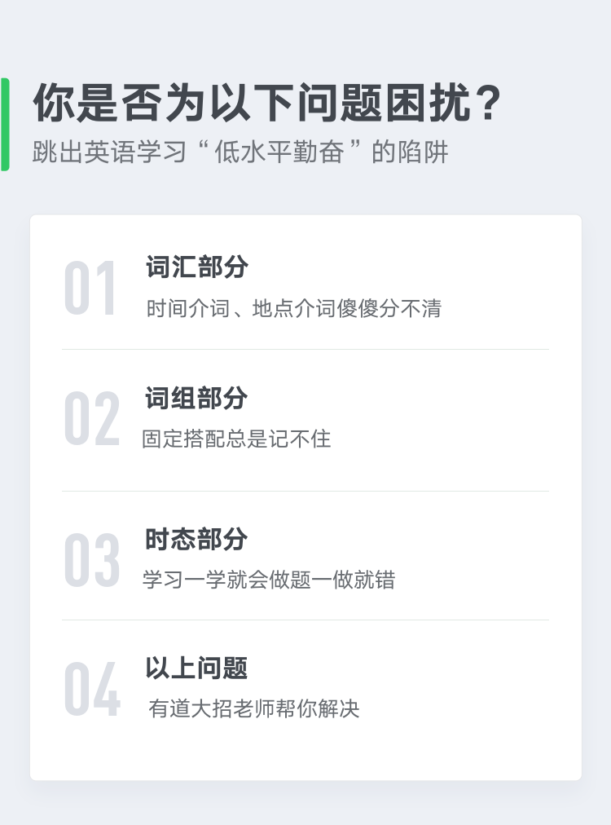Screen dimensions: 611x825
Task: Select the 以上问题 heading
Action: [196, 668]
